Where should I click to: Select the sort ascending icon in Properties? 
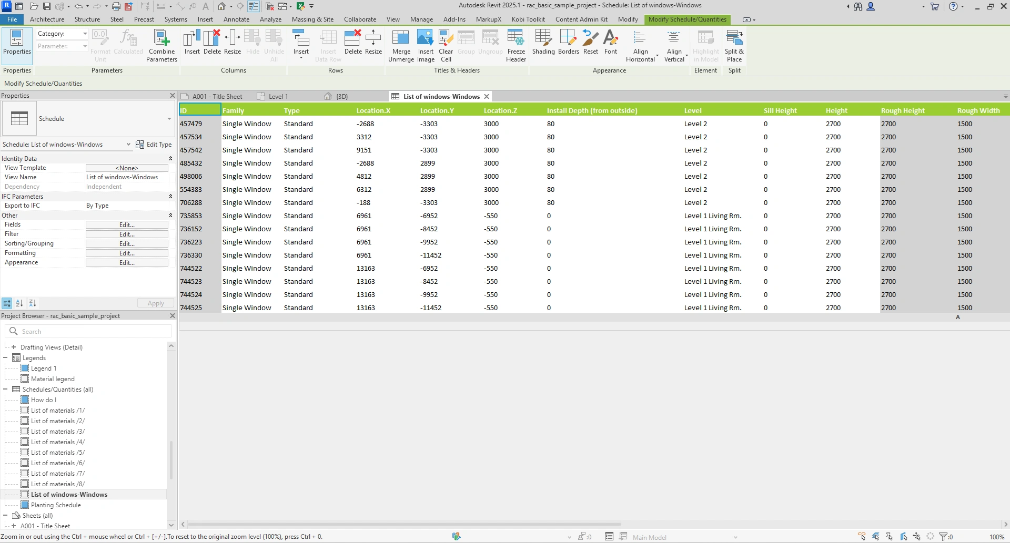point(19,303)
